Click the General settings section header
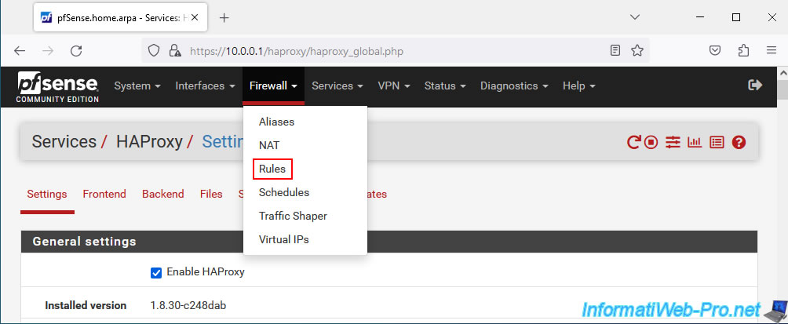 pyautogui.click(x=389, y=242)
